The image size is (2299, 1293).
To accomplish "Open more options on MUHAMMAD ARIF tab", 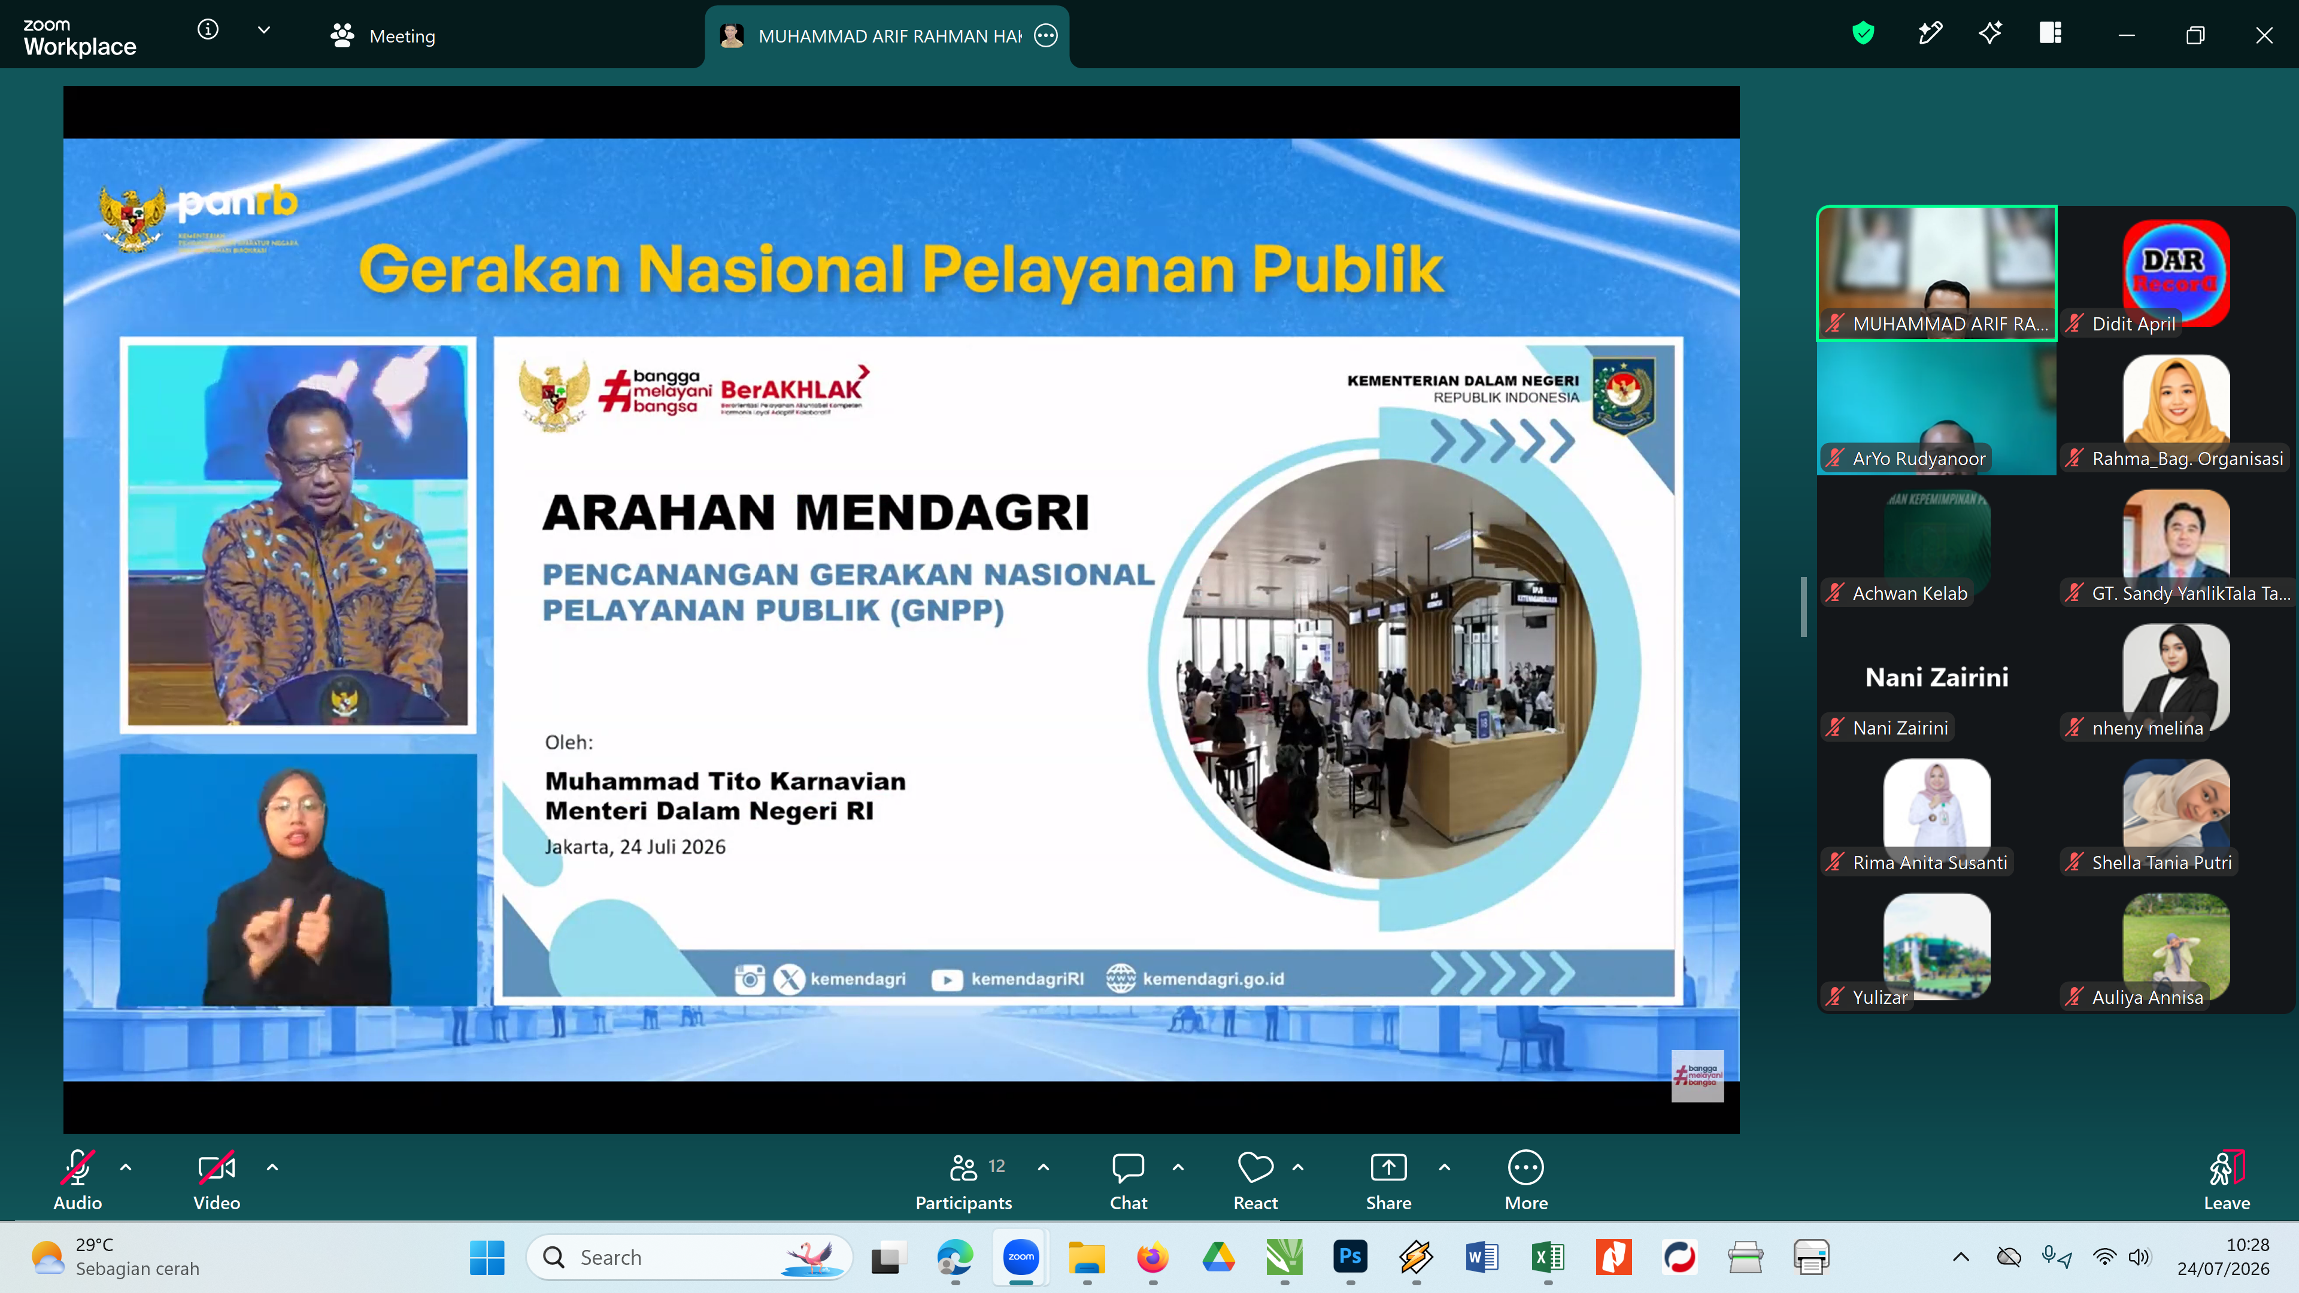I will point(1046,36).
